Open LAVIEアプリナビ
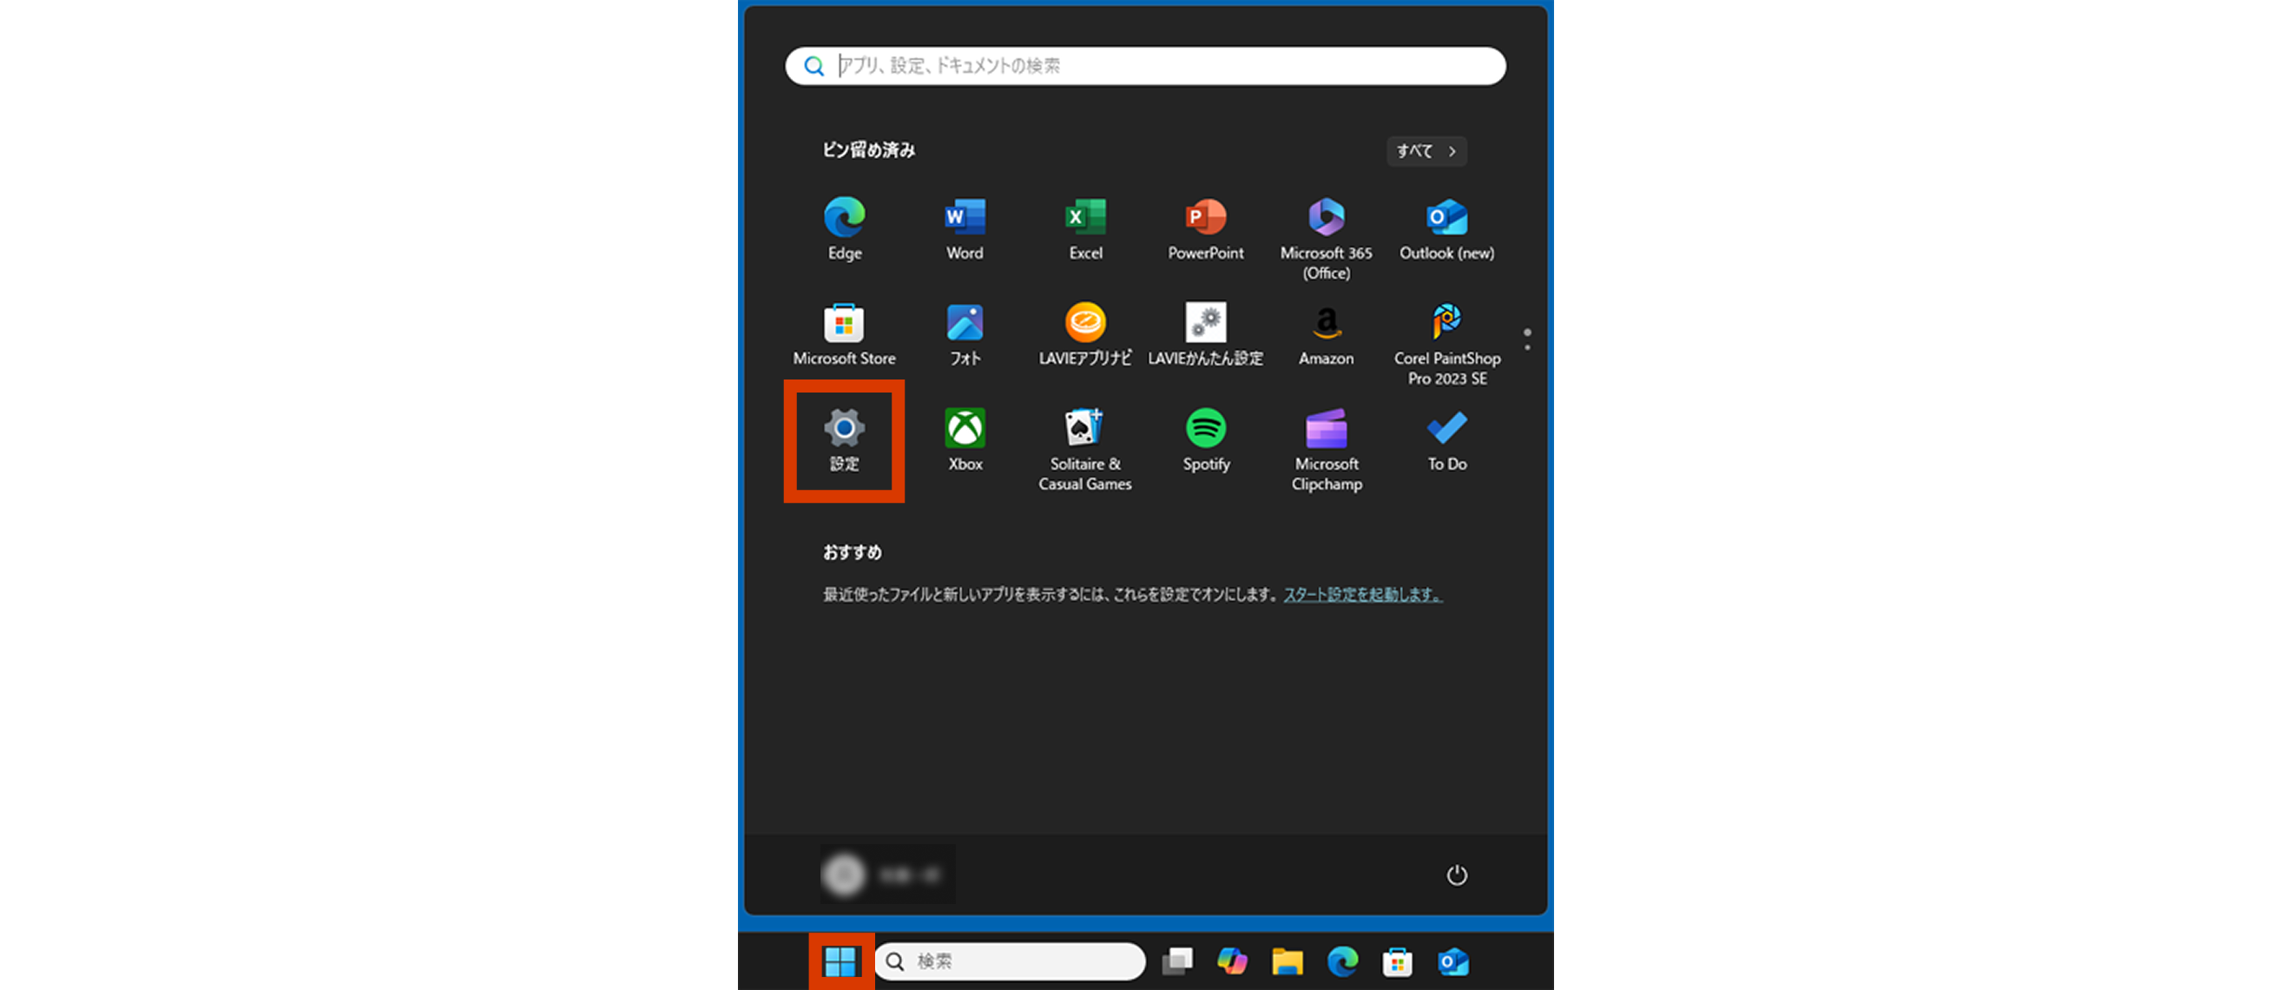 [x=1084, y=334]
